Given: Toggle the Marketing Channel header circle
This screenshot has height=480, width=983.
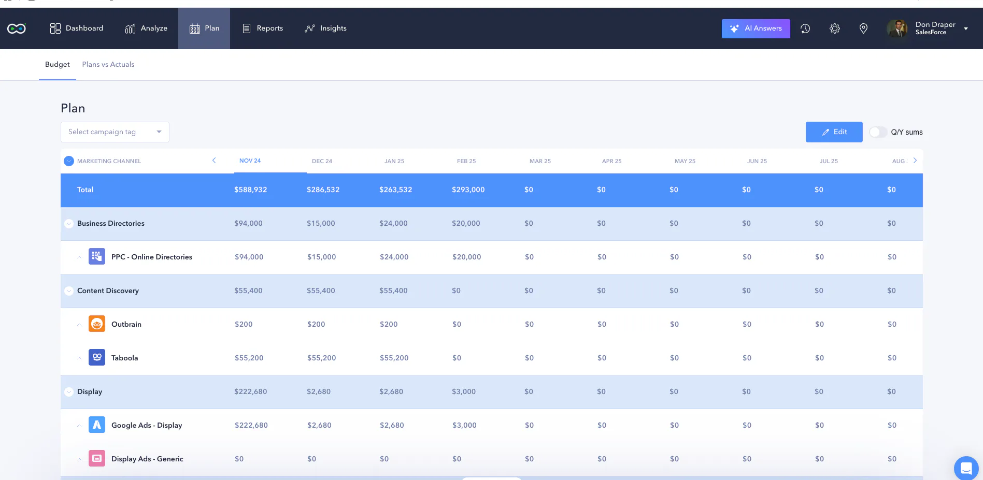Looking at the screenshot, I should 69,161.
